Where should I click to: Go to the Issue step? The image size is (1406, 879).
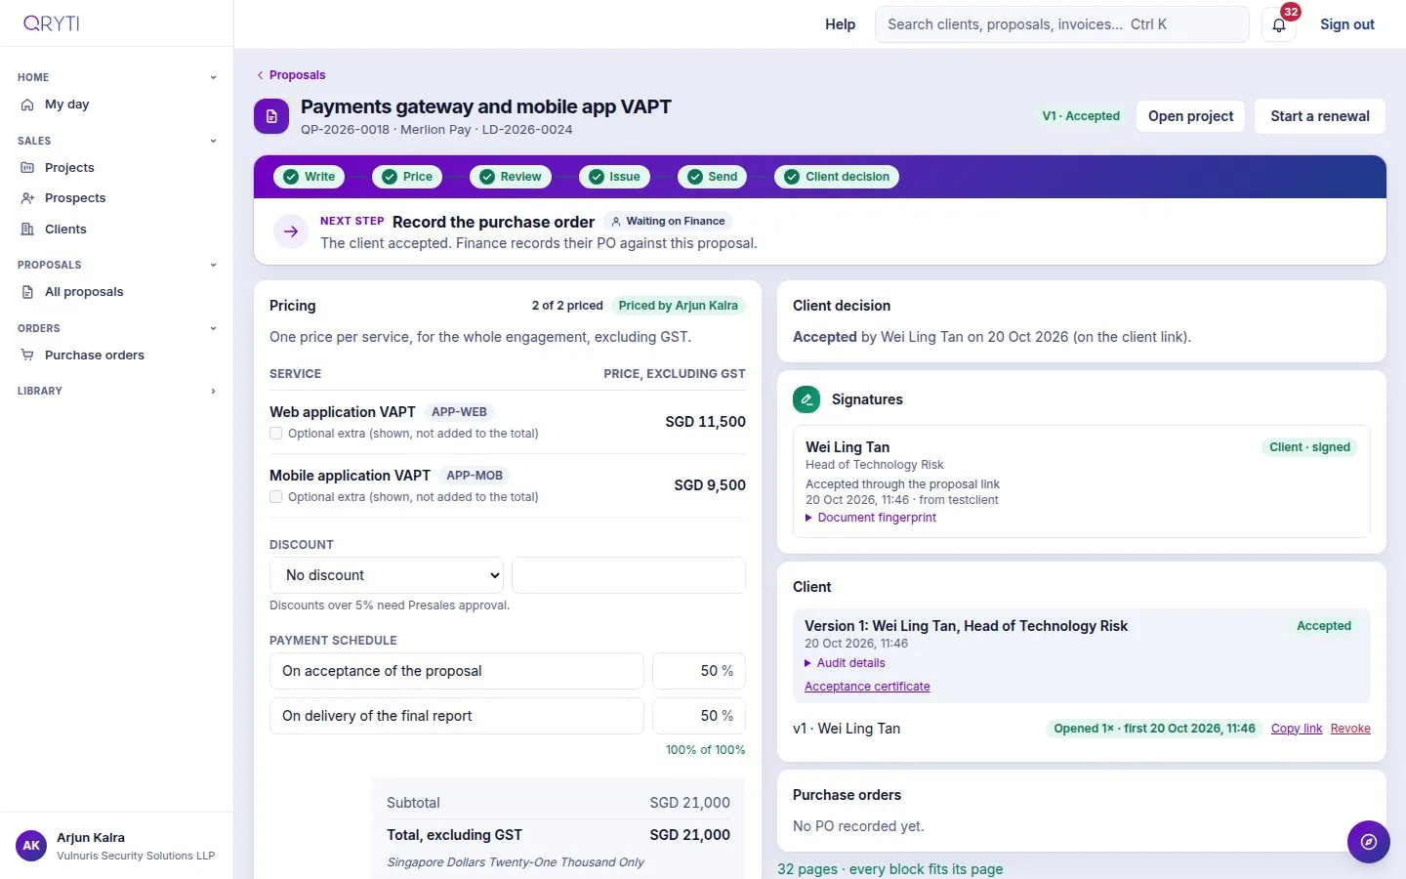614,177
